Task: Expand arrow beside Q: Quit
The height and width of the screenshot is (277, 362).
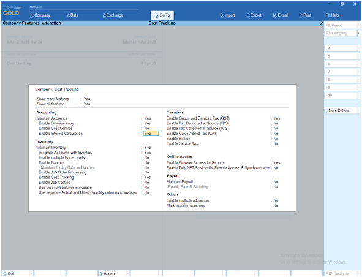Action: tap(32, 273)
